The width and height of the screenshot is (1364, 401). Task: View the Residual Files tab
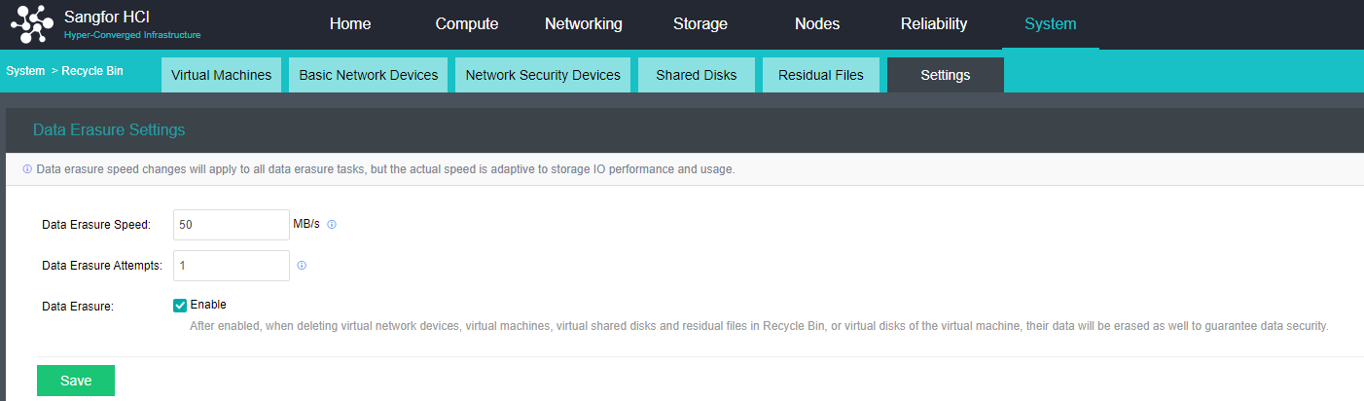pos(820,75)
